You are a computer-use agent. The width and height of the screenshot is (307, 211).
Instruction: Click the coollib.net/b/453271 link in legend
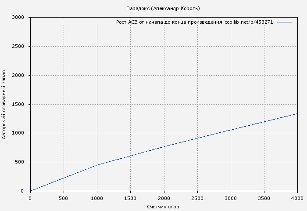pos(249,22)
